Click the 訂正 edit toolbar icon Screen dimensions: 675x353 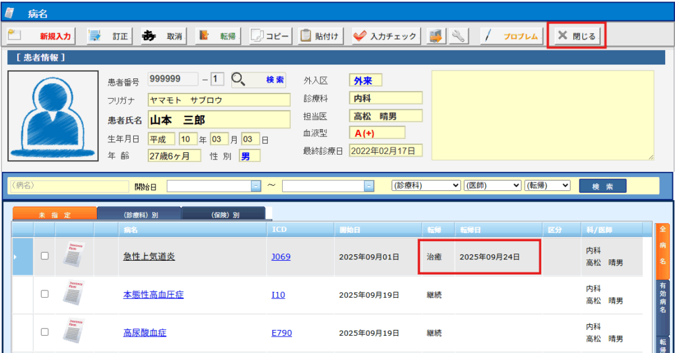[109, 36]
